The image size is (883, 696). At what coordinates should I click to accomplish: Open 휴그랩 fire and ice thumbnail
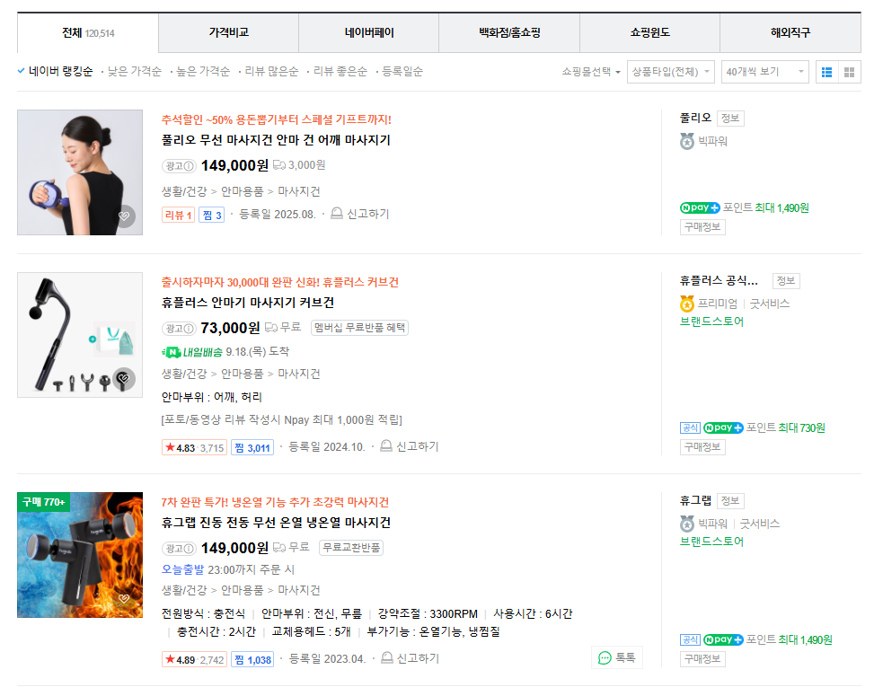tap(80, 555)
